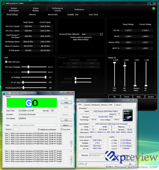Click the ORTHOS Reset button
The width and height of the screenshot is (159, 170).
coord(66,107)
